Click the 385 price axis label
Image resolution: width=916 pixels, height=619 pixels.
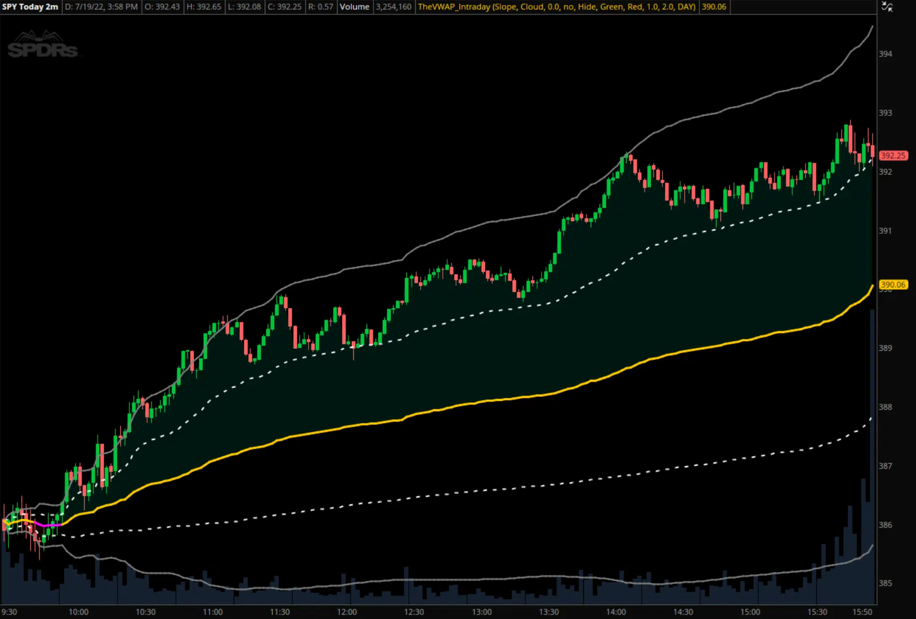coord(886,583)
